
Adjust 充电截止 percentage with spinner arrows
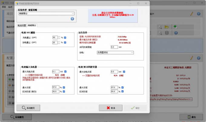[x=59, y=38]
